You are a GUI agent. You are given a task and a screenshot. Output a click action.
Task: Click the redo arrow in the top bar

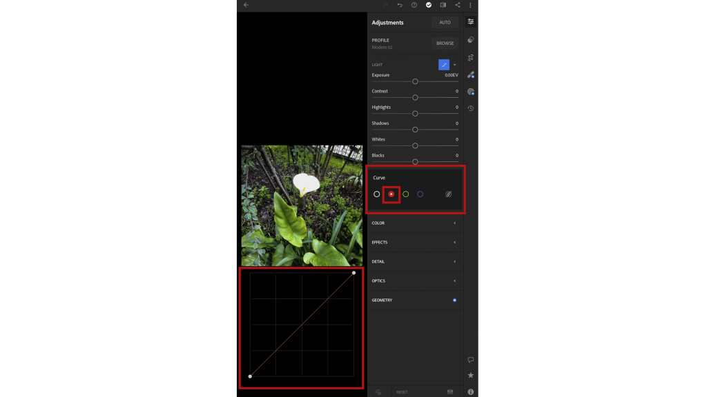pyautogui.click(x=385, y=5)
